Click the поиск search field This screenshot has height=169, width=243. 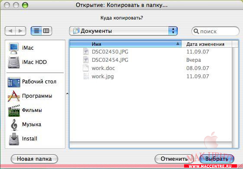point(215,31)
